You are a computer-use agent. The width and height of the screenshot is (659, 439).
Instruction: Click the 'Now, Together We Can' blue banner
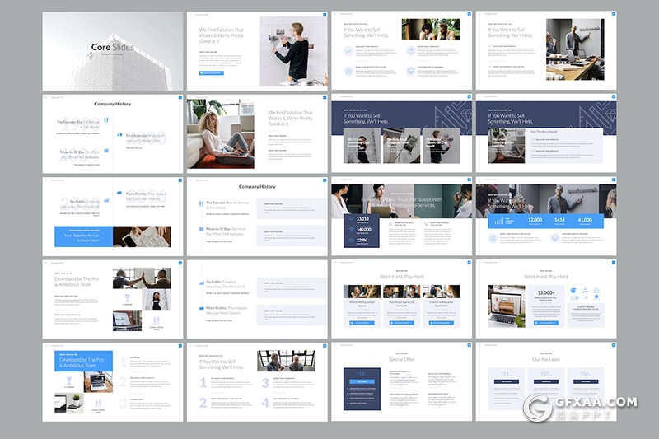(x=83, y=235)
